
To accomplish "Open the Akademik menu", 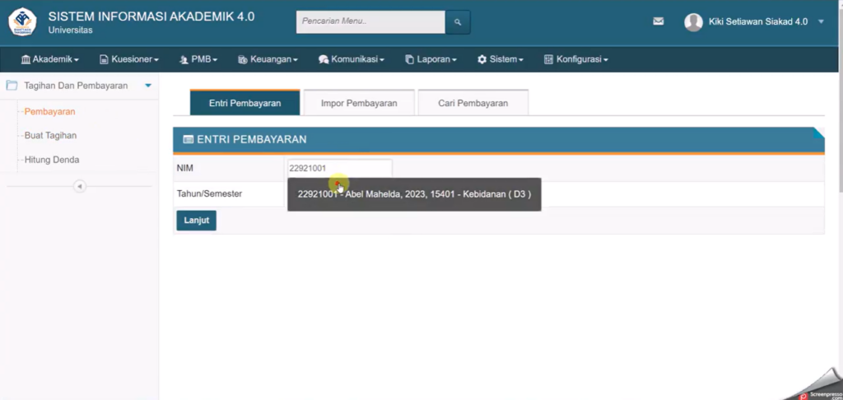I will pyautogui.click(x=49, y=59).
